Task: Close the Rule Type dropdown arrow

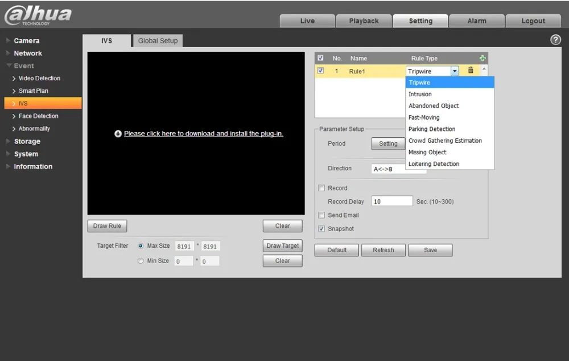Action: tap(455, 71)
